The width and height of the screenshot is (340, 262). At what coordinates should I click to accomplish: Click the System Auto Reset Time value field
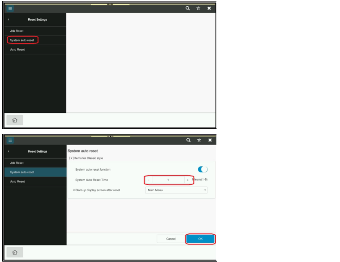point(168,180)
